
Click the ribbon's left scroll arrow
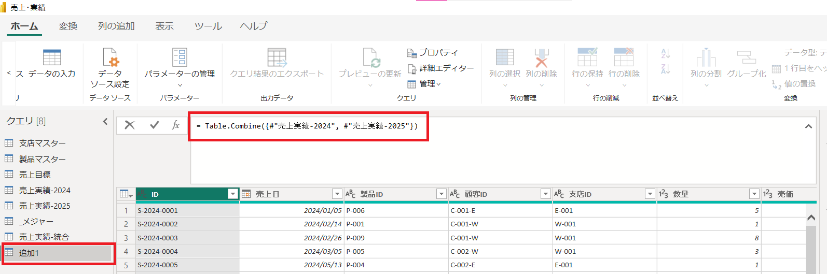pos(9,73)
